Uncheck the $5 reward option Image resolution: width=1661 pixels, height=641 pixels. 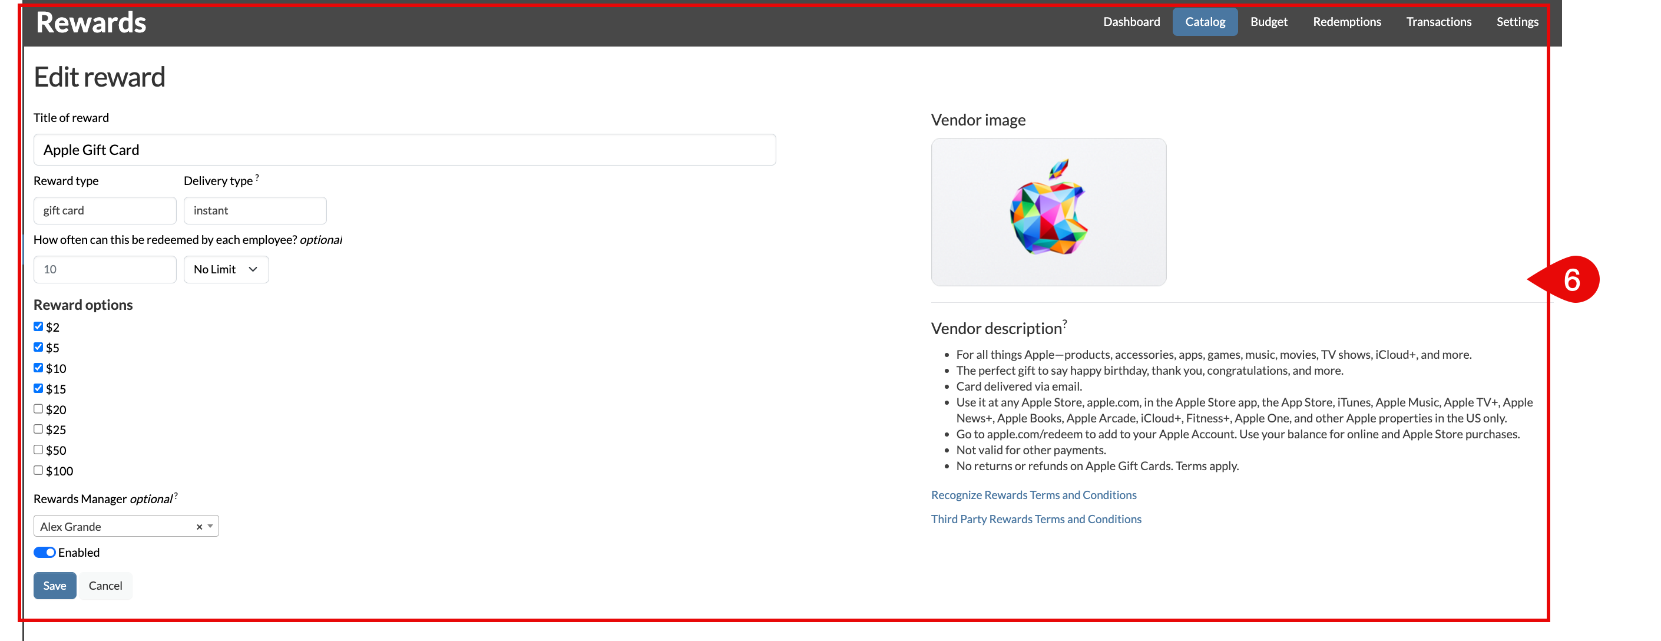pos(38,347)
